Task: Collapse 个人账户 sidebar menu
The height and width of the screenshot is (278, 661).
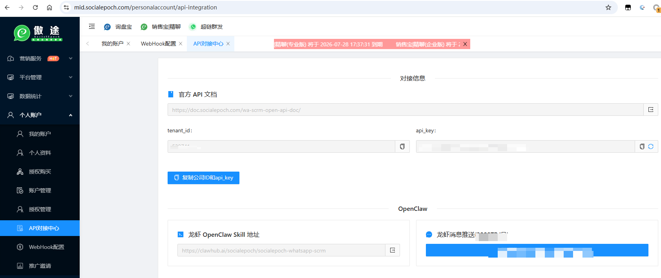Action: tap(40, 115)
